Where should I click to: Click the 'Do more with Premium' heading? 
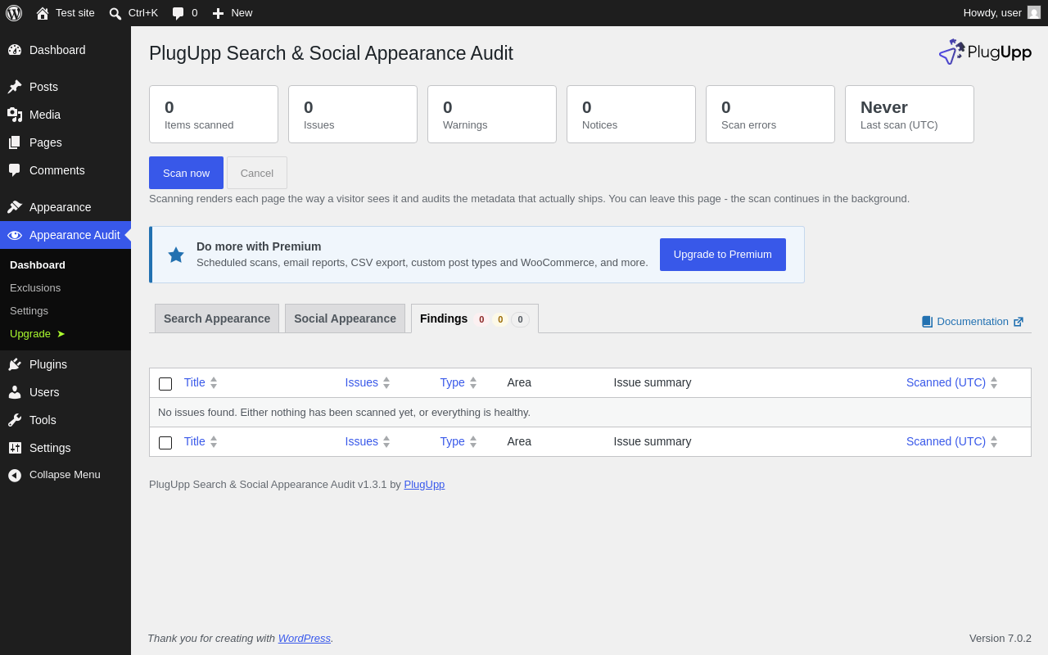coord(259,246)
